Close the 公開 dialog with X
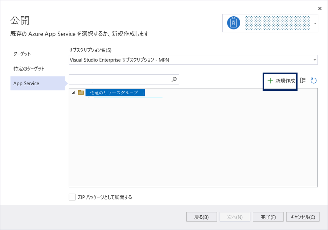The image size is (328, 230). point(320,9)
